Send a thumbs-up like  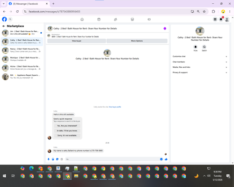[x=166, y=159]
